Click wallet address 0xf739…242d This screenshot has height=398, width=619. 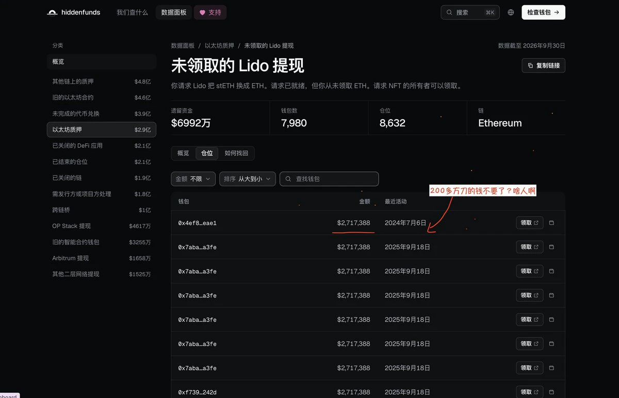pos(198,392)
